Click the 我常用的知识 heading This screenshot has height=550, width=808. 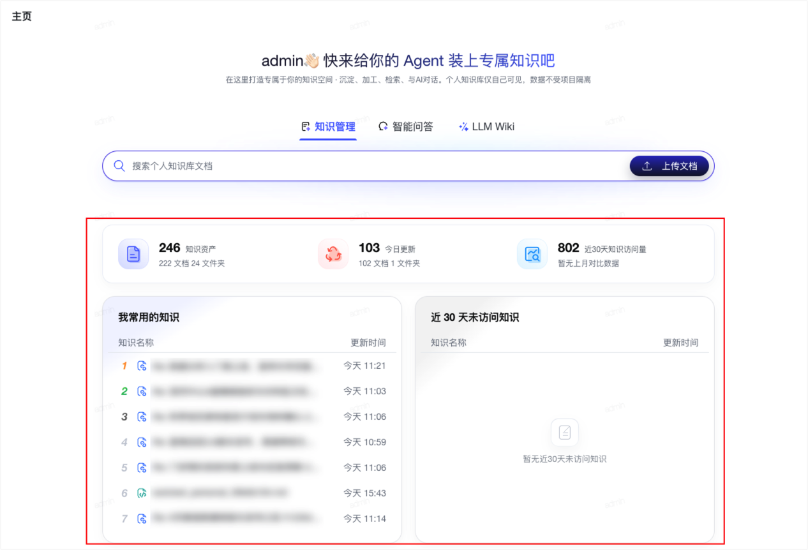(149, 317)
